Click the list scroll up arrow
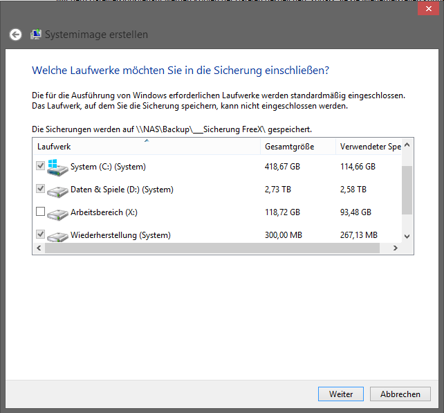The height and width of the screenshot is (413, 444). 407,145
